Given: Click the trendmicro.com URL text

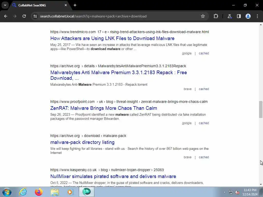Looking at the screenshot, I should 129,32.
